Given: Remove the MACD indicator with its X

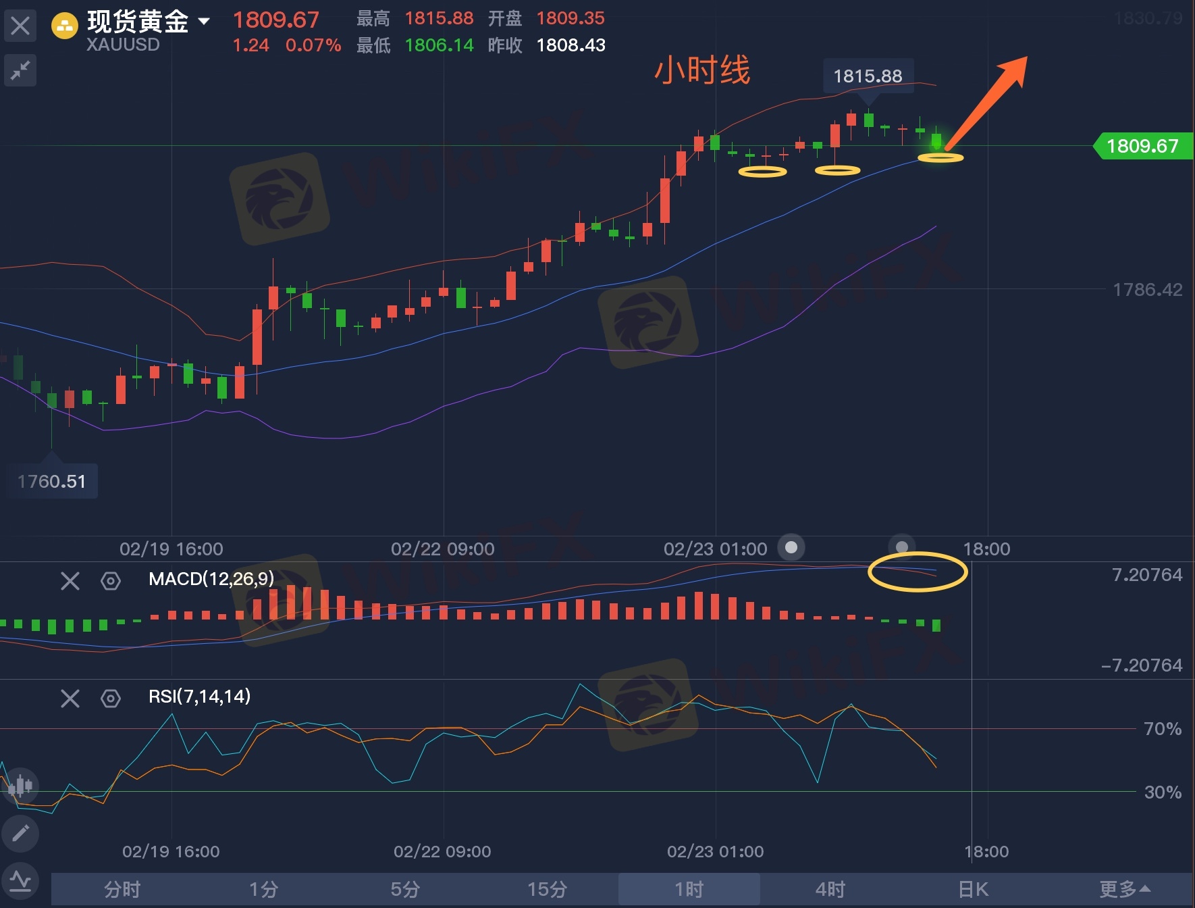Looking at the screenshot, I should click(70, 581).
